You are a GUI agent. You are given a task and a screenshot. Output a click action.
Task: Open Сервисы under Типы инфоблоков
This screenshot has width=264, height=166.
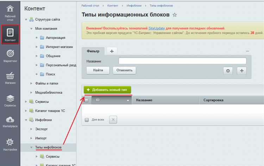point(52,156)
